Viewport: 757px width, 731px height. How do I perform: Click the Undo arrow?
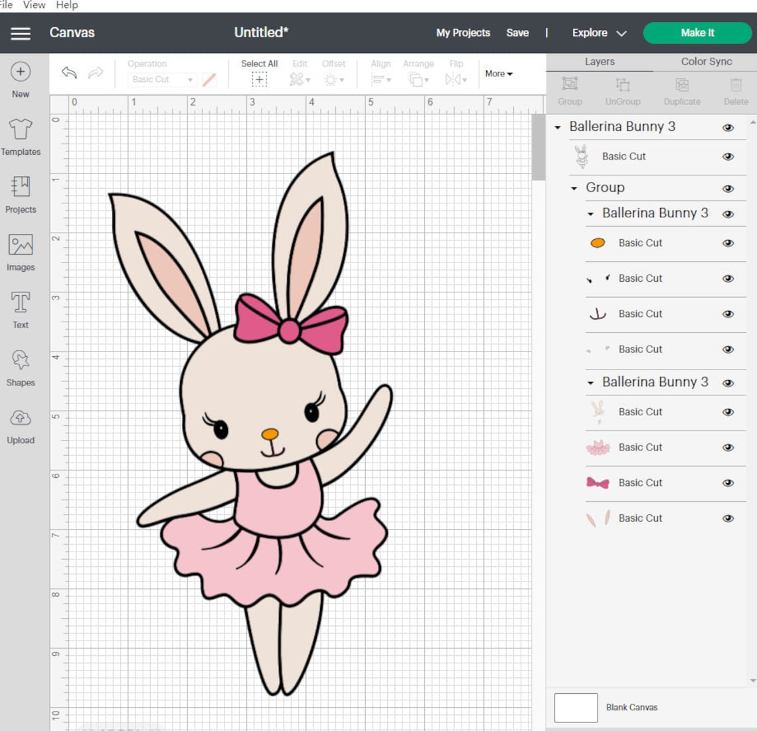68,73
